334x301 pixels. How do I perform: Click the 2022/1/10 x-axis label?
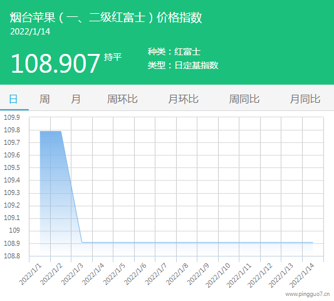coord(218,275)
